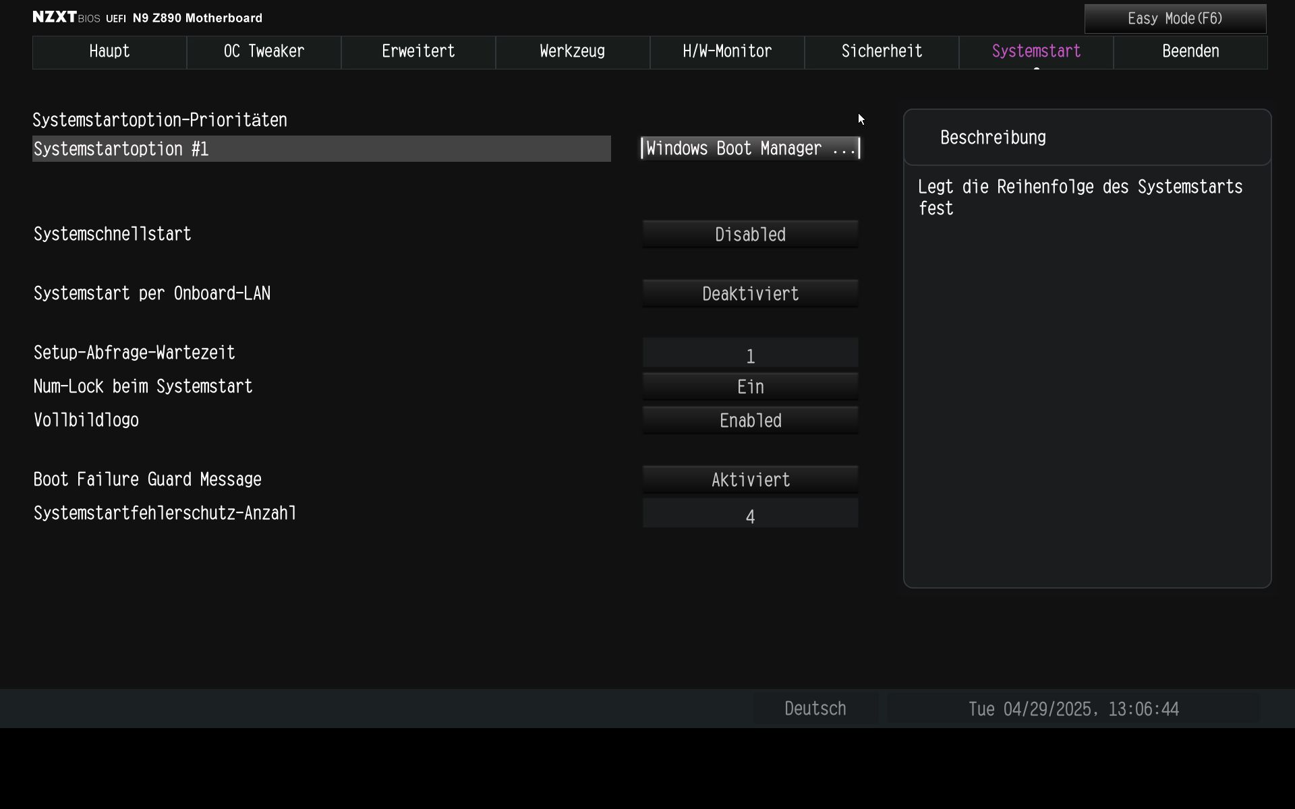Screen dimensions: 1295x809
Task: Open Systemstart per Onboard-LAN Deaktiviert dropdown
Action: coord(750,294)
